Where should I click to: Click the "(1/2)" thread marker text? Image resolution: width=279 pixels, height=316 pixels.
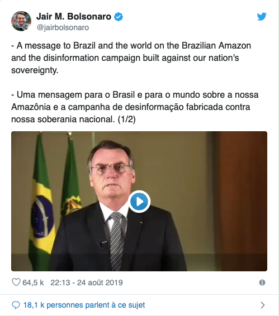126,119
